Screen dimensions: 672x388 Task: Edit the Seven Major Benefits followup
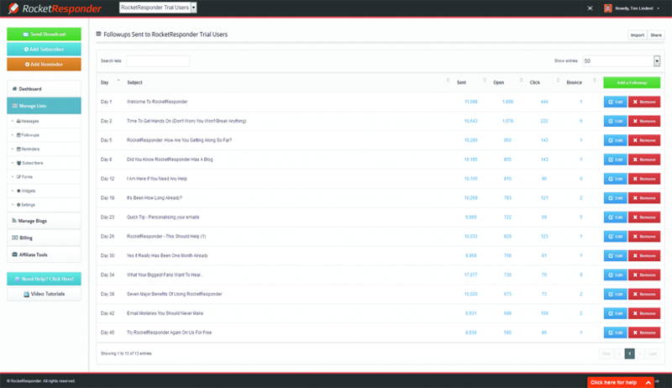click(615, 294)
